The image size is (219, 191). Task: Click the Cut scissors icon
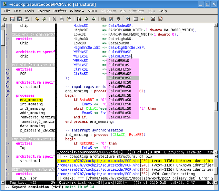54,19
